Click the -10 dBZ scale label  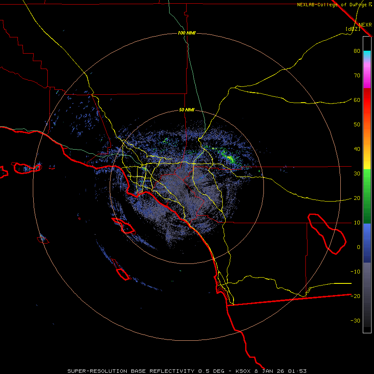[355, 272]
